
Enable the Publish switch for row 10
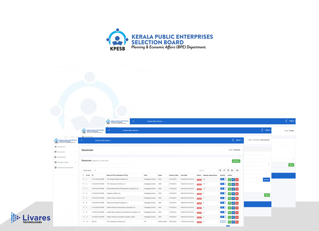223,221
